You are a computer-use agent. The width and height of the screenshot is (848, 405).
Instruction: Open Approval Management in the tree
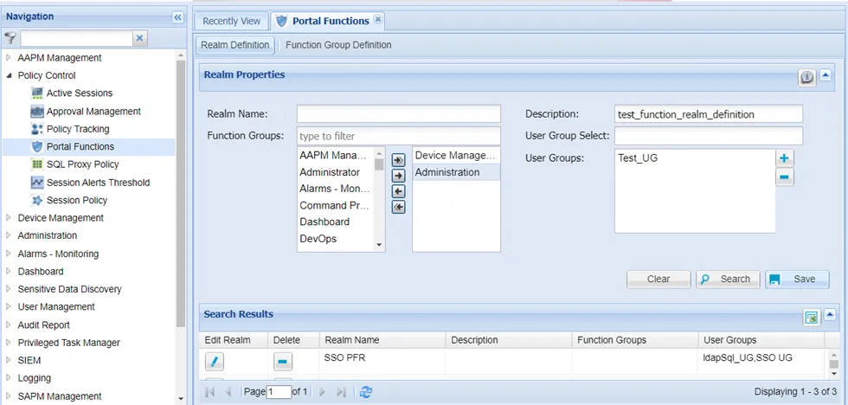pyautogui.click(x=93, y=112)
